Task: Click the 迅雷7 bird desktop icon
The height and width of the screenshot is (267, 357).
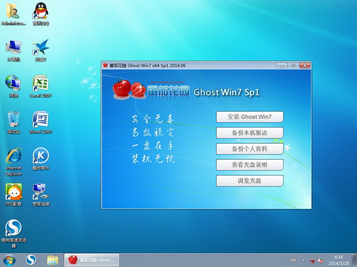Action: point(41,47)
